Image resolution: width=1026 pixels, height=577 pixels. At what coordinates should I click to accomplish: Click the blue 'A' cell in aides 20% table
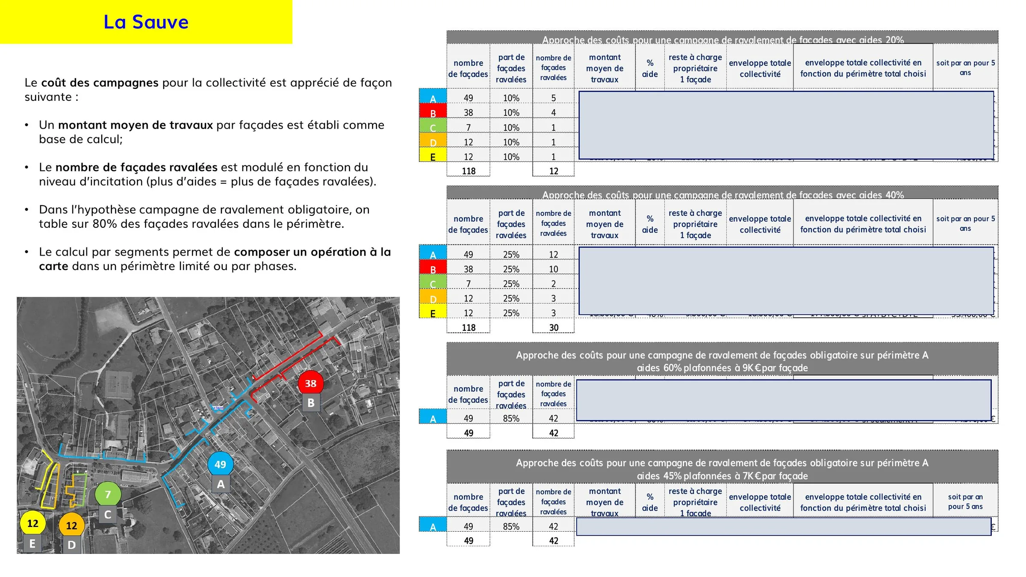coord(433,96)
